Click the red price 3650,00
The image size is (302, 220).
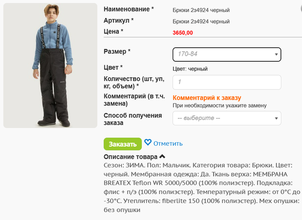pos(183,32)
